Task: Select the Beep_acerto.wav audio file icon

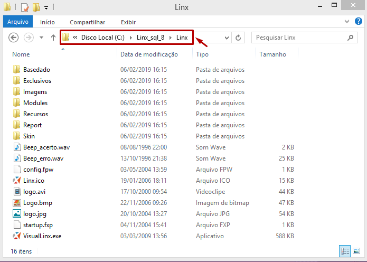Action: tap(16, 147)
